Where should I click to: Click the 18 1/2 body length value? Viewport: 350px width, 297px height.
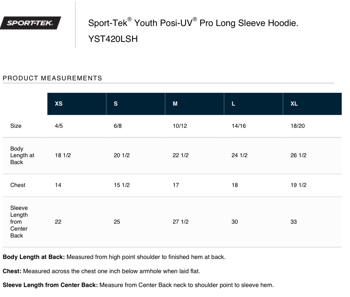pyautogui.click(x=63, y=155)
